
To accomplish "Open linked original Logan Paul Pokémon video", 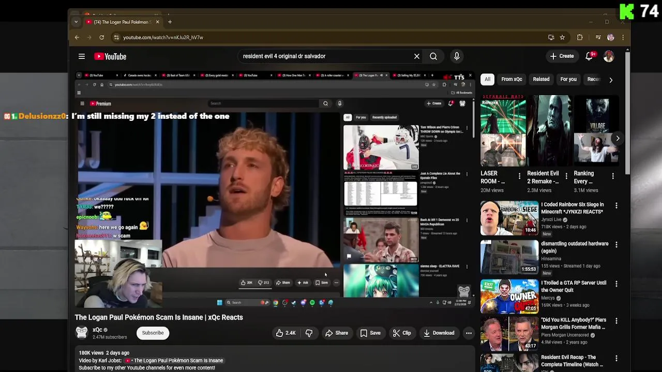I will [x=174, y=361].
